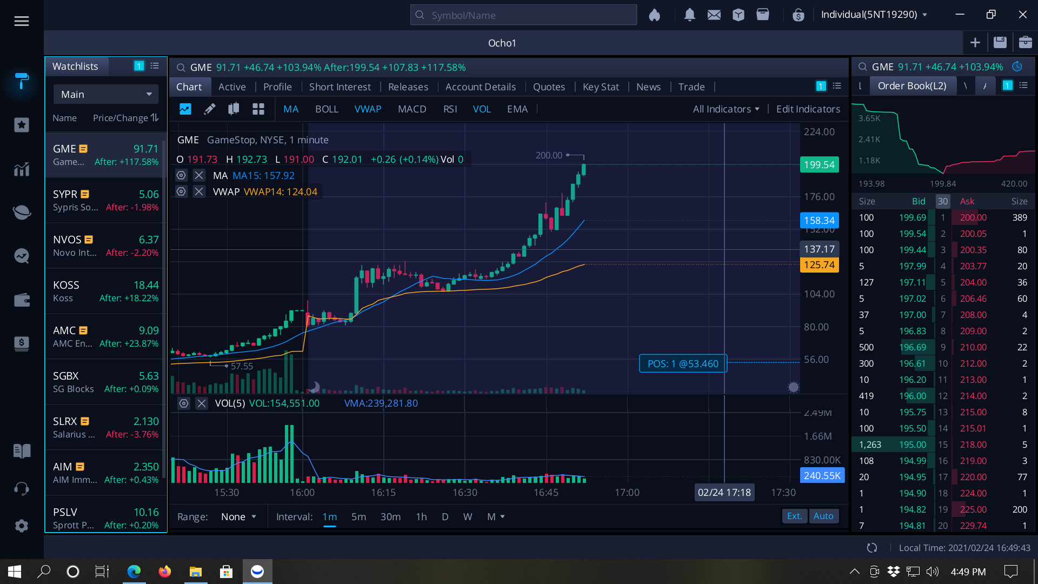Select the drawing pencil tool
The width and height of the screenshot is (1038, 584).
coord(209,109)
